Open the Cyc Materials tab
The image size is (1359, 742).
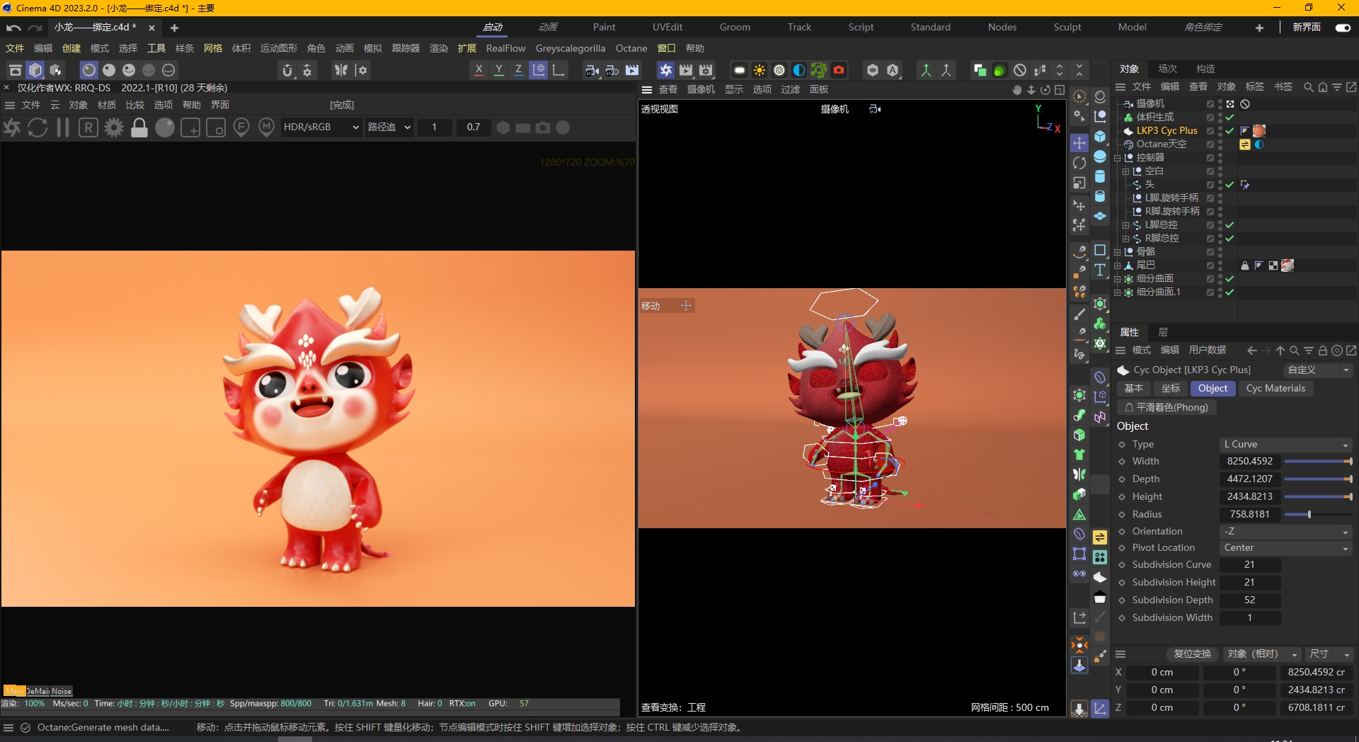(1275, 389)
